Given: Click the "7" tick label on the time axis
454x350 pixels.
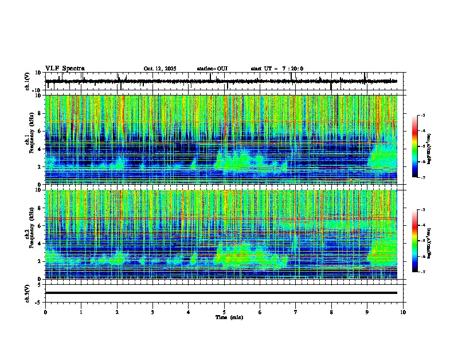Looking at the screenshot, I should [296, 312].
